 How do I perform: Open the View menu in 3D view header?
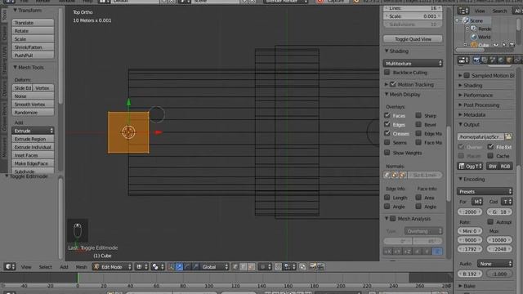pos(26,267)
